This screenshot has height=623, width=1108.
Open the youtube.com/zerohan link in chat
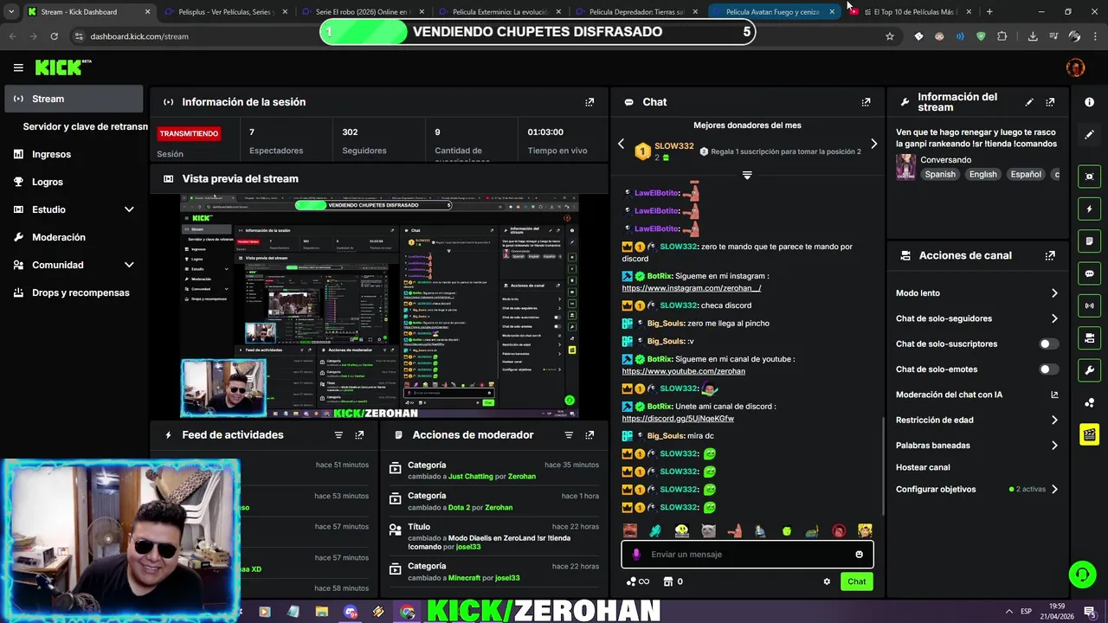[x=683, y=371]
